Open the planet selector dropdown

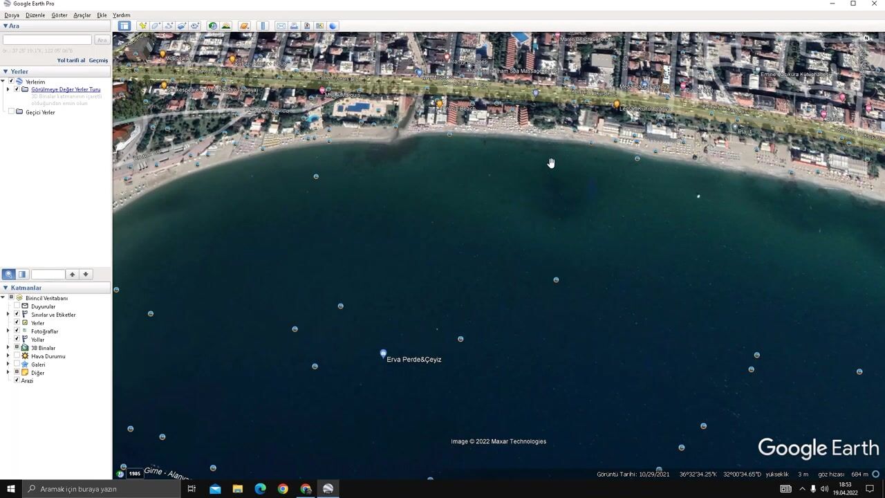[244, 26]
